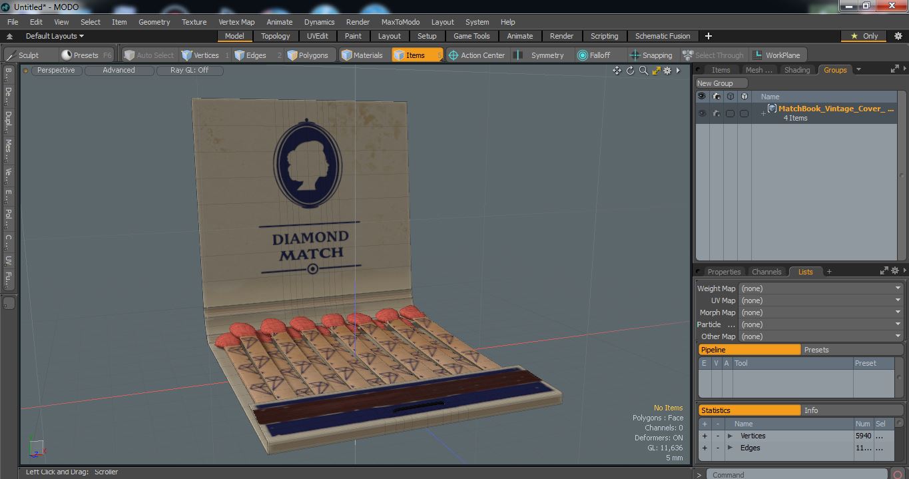Select the MatchBook_Vintage_Cover group item

click(836, 109)
